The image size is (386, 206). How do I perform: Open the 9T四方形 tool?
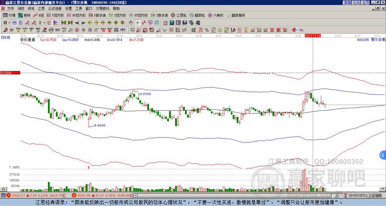[x=139, y=15]
